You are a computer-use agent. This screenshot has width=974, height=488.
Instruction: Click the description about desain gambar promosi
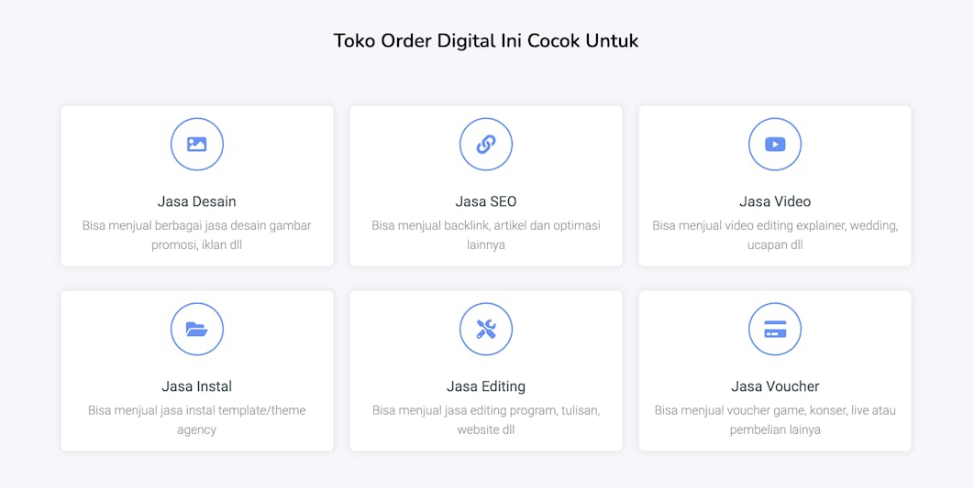tap(197, 235)
